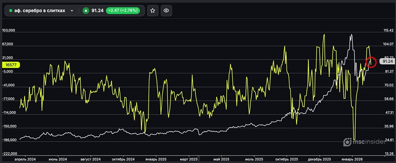Click the 58.66 right axis value
Viewport: 396px width, 163px height.
point(388,99)
